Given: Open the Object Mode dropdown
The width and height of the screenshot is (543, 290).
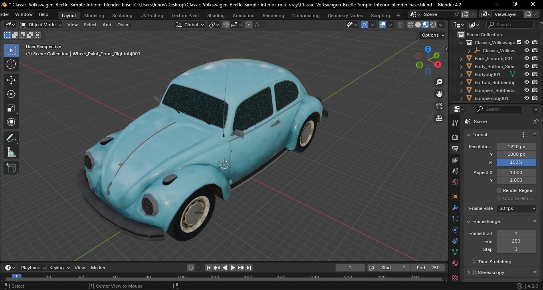Looking at the screenshot, I should (x=41, y=25).
